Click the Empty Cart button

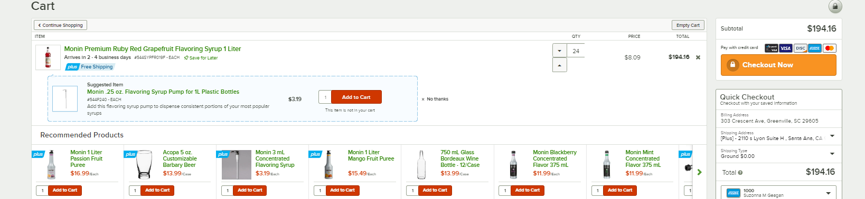tap(688, 25)
